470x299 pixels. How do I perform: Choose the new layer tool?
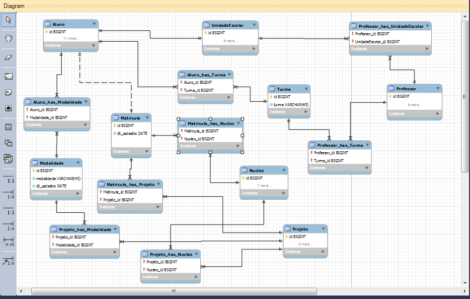coord(8,76)
